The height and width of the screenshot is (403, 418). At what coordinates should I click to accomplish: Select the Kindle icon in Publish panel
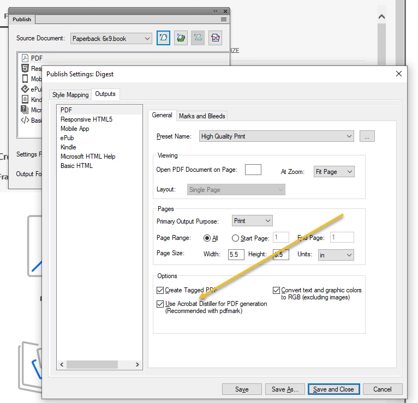pyautogui.click(x=25, y=99)
